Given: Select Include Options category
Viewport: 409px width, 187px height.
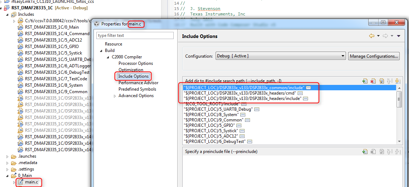Looking at the screenshot, I should [133, 76].
